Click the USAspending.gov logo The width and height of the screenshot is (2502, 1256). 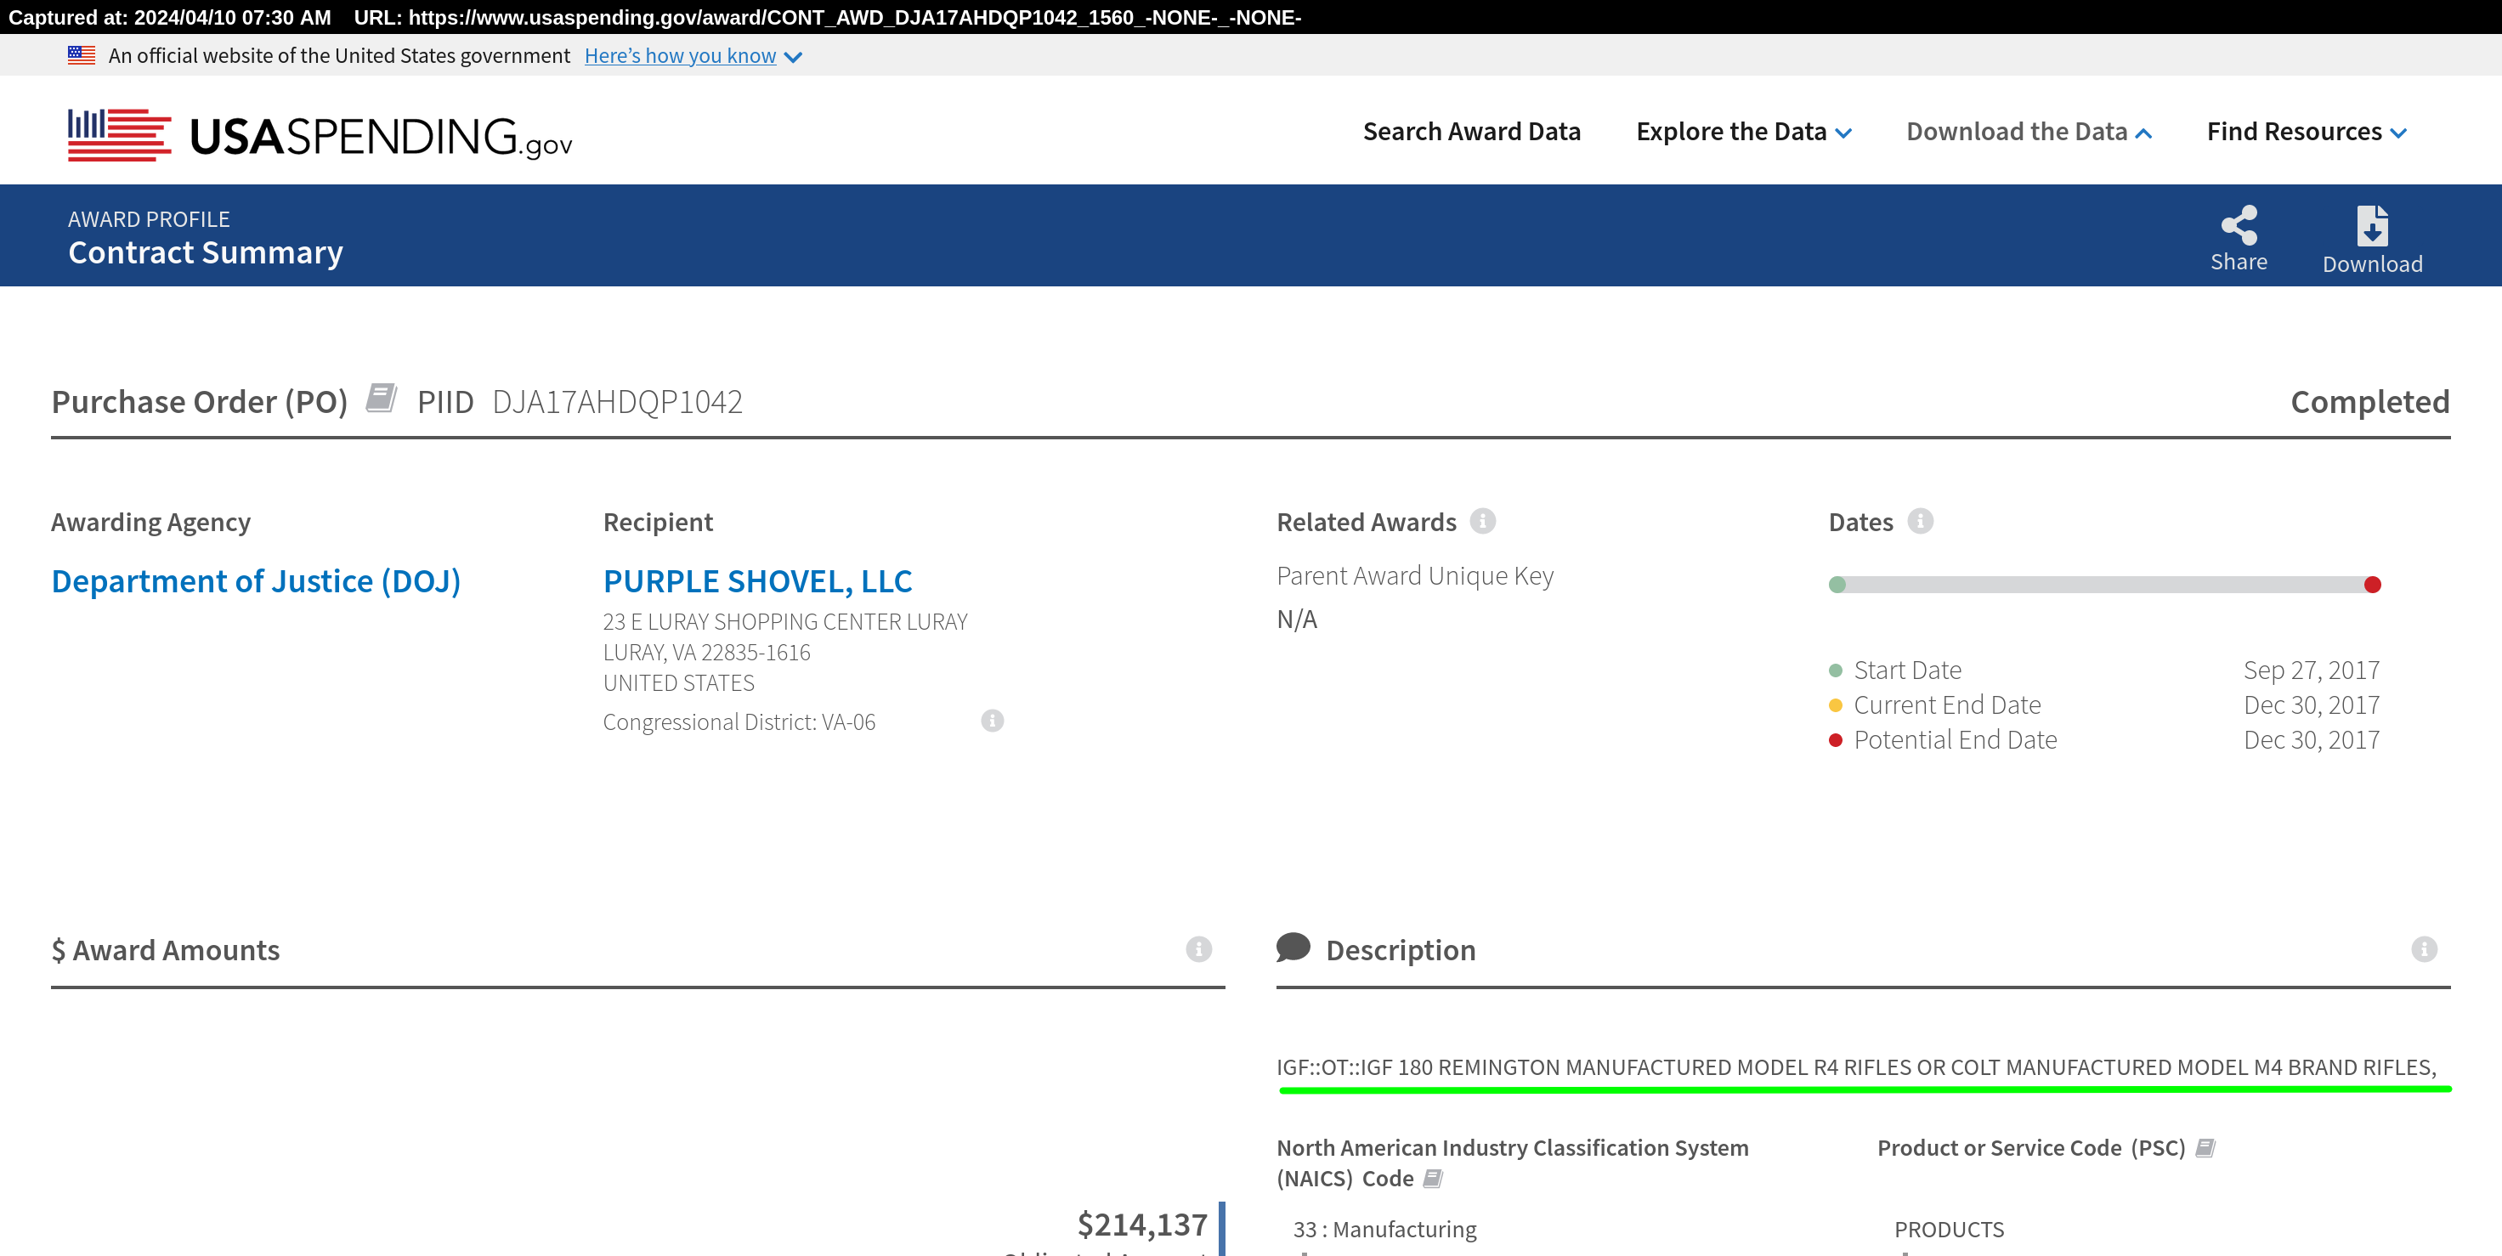(320, 135)
